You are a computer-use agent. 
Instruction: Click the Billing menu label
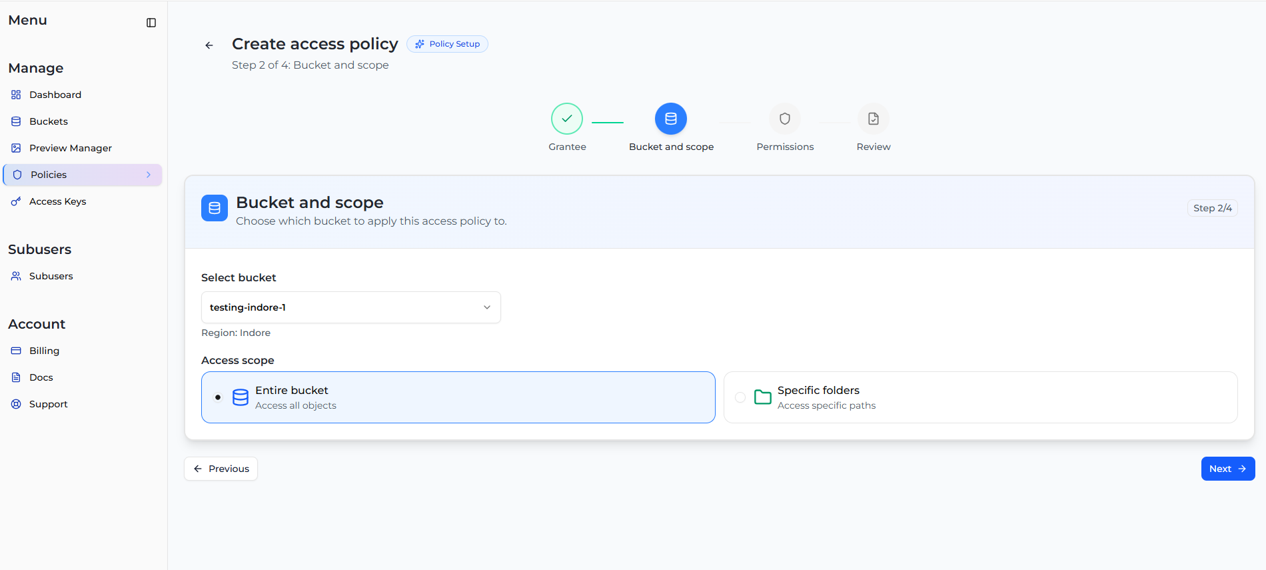tap(44, 351)
